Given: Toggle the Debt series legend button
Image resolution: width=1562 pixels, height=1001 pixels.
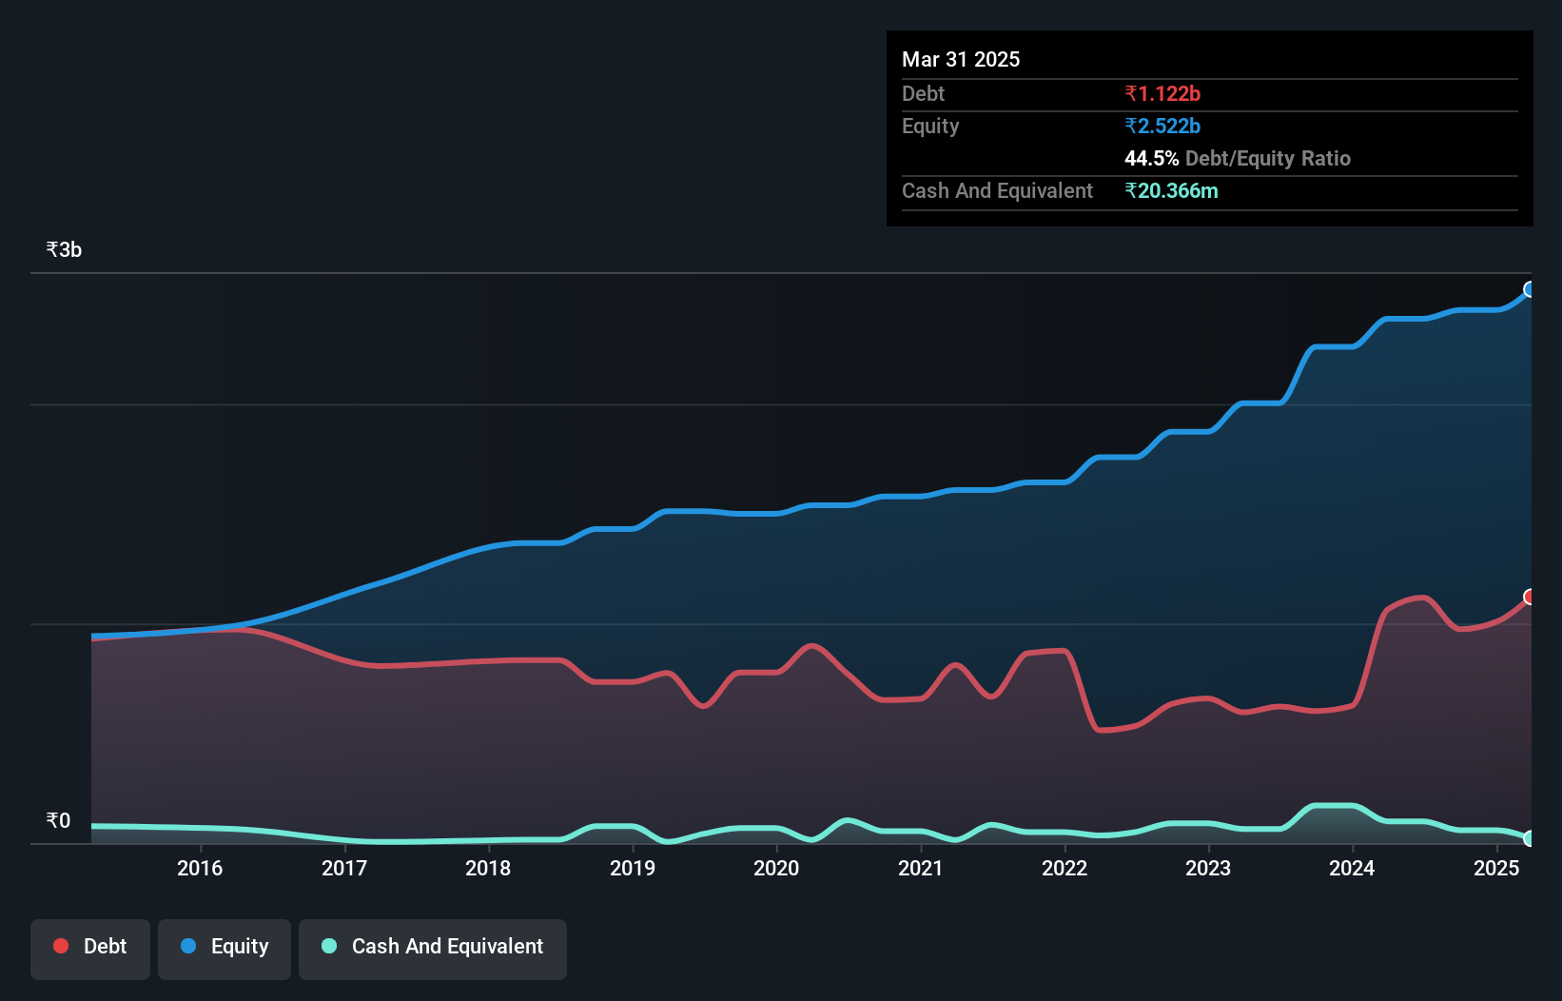Looking at the screenshot, I should 90,949.
